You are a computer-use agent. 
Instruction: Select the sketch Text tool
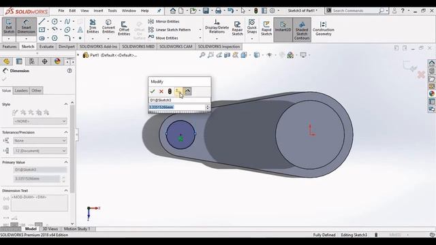coord(80,29)
